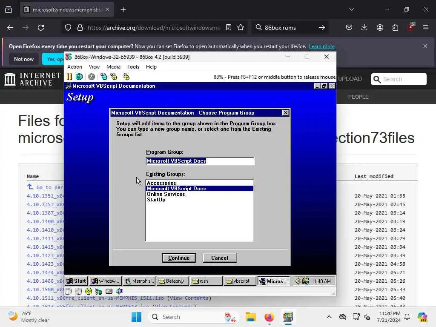The image size is (436, 327).
Task: Select Online Services in Existing Groups list
Action: click(x=200, y=194)
